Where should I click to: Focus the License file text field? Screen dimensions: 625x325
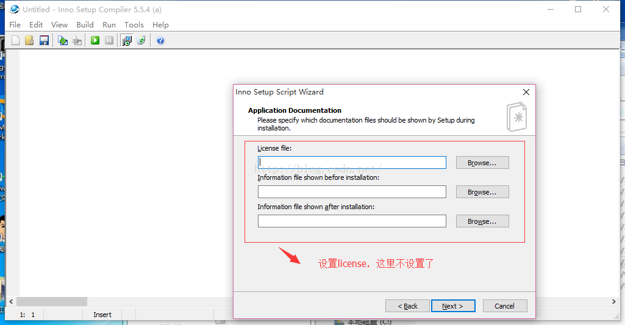[352, 162]
